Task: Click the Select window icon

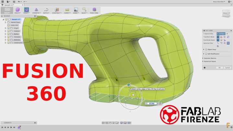Action: [x=84, y=10]
